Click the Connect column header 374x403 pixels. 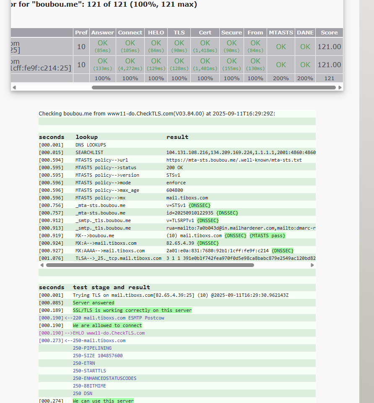(x=130, y=33)
